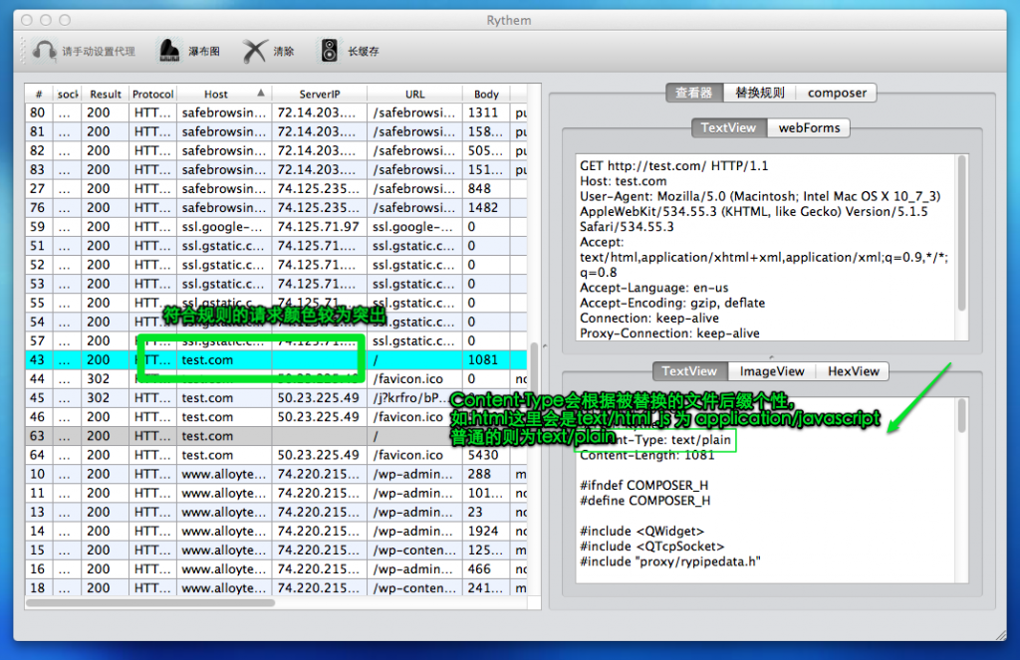The width and height of the screenshot is (1020, 660).
Task: Click the headphones proxy settings icon
Action: point(44,51)
